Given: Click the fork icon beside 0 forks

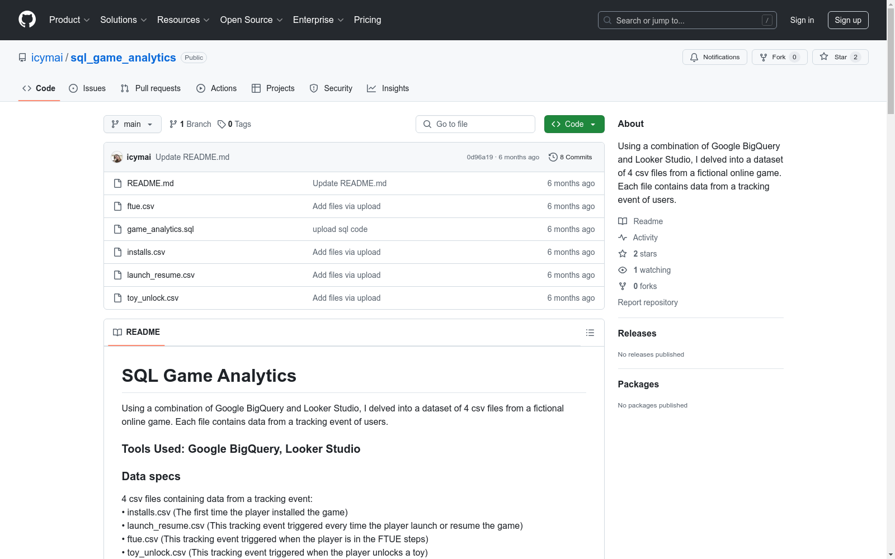Looking at the screenshot, I should tap(623, 286).
